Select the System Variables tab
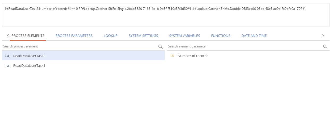333x118 pixels. coord(184,36)
